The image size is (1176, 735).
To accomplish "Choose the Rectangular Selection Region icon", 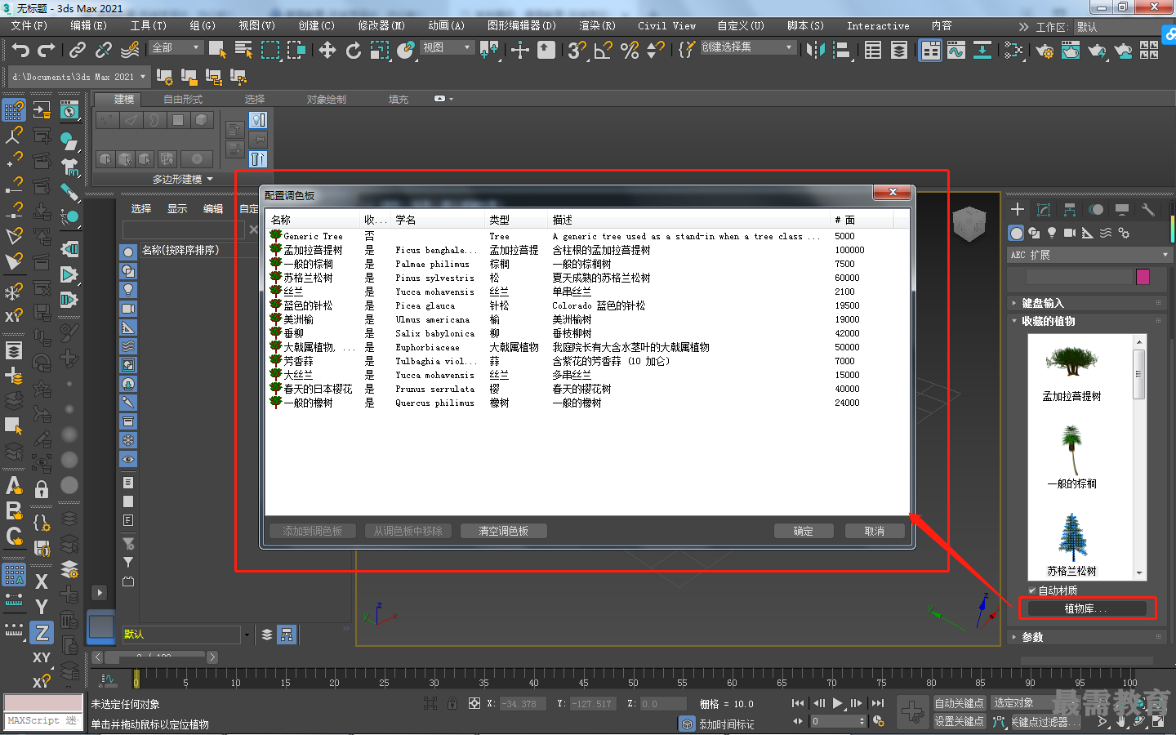I will tap(269, 51).
